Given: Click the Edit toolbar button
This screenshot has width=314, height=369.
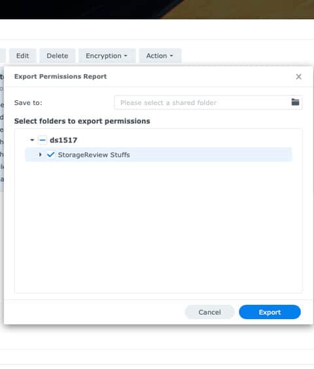Looking at the screenshot, I should 22,56.
